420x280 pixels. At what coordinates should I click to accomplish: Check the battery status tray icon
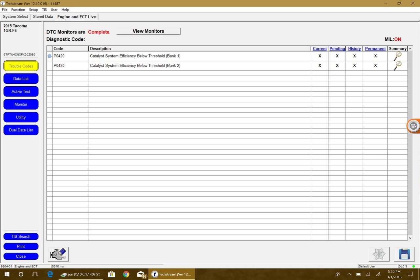pyautogui.click(x=359, y=274)
